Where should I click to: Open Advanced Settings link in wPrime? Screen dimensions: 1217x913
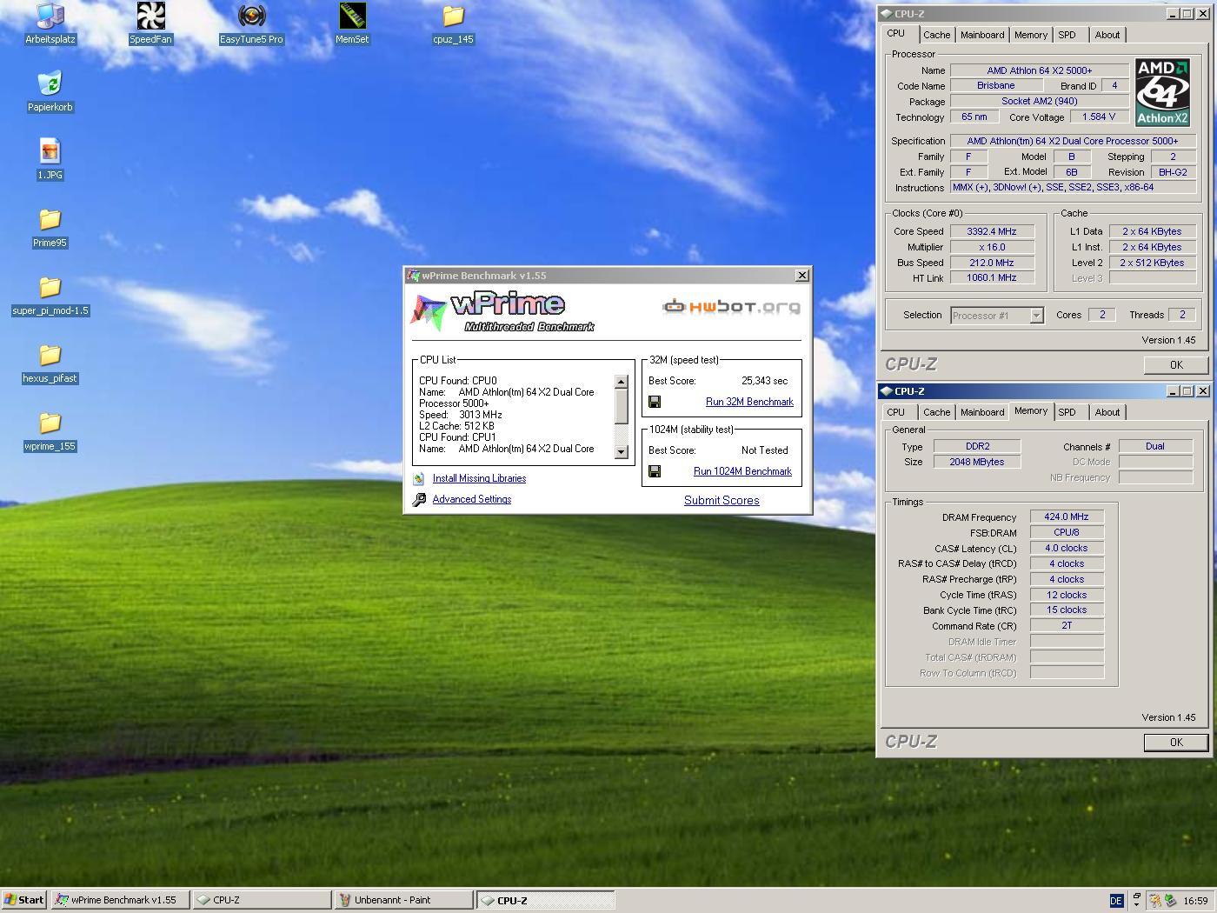pos(472,499)
